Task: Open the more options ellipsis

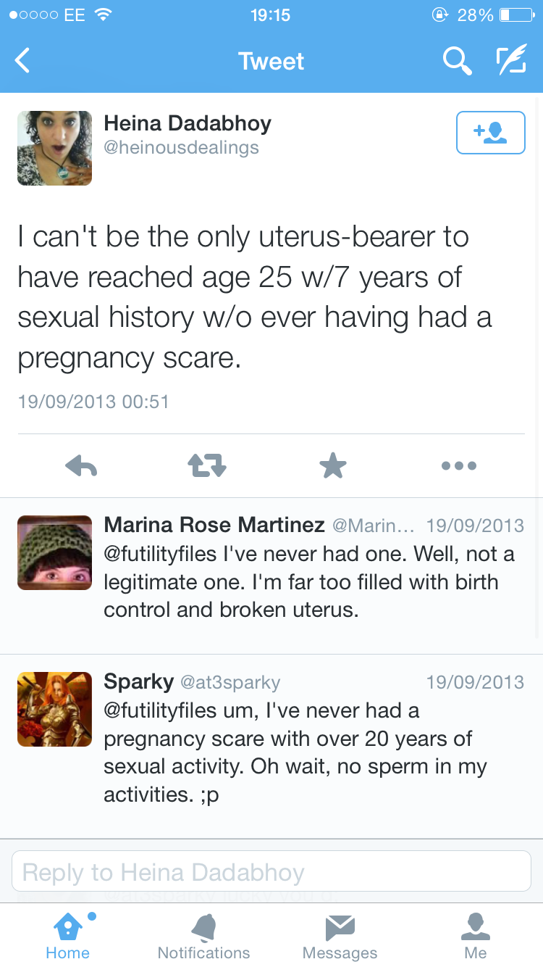Action: [459, 466]
